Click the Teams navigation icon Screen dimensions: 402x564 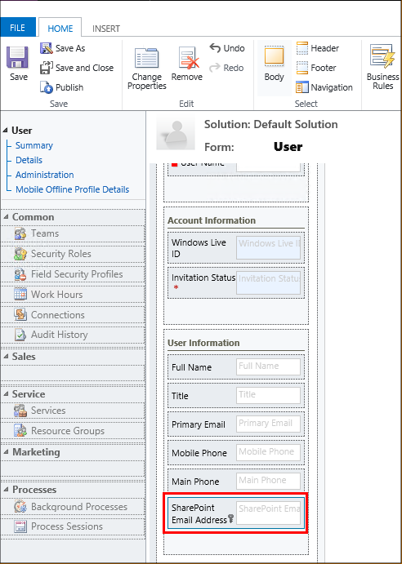pos(20,233)
